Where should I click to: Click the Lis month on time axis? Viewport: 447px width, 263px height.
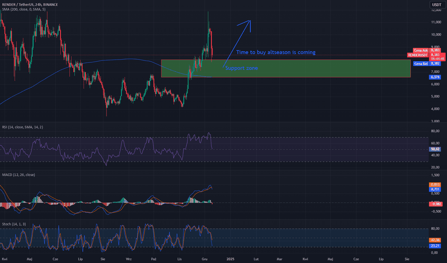[179, 259]
